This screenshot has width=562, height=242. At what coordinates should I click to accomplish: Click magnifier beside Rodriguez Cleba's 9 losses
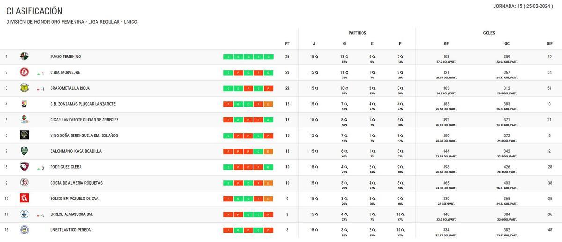coord(402,167)
